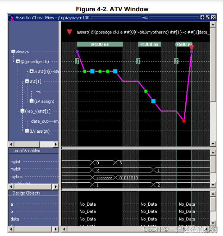Click left arrow of Design Objects list scrollbar
Image resolution: width=223 pixels, height=236 pixels.
point(11,229)
